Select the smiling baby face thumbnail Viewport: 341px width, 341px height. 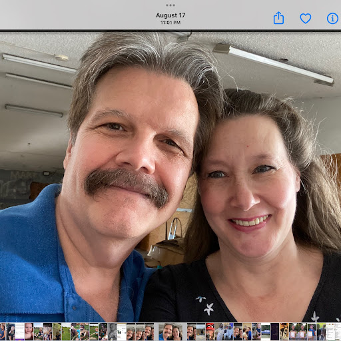pyautogui.click(x=29, y=332)
